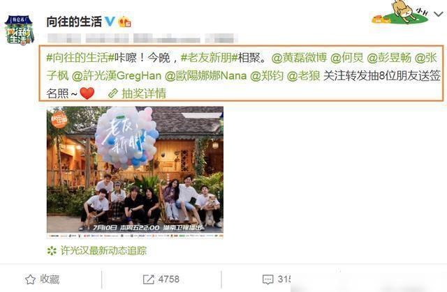
Task: Visit the @許光漢GregHan mention
Action: pyautogui.click(x=117, y=76)
